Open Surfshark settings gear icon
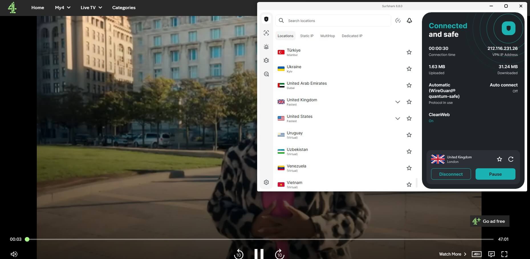530x259 pixels. 266,182
